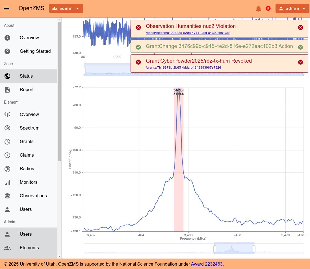The image size is (310, 269).
Task: Open the Spectrum sensor icon
Action: 7,128
